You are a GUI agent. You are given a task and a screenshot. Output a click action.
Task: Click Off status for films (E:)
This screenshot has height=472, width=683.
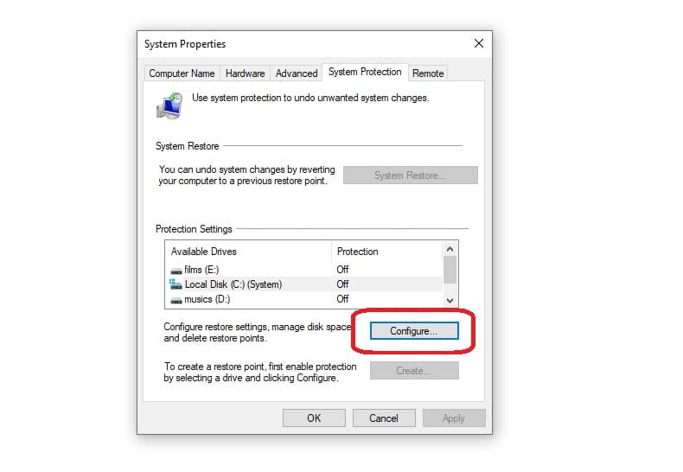pyautogui.click(x=342, y=270)
